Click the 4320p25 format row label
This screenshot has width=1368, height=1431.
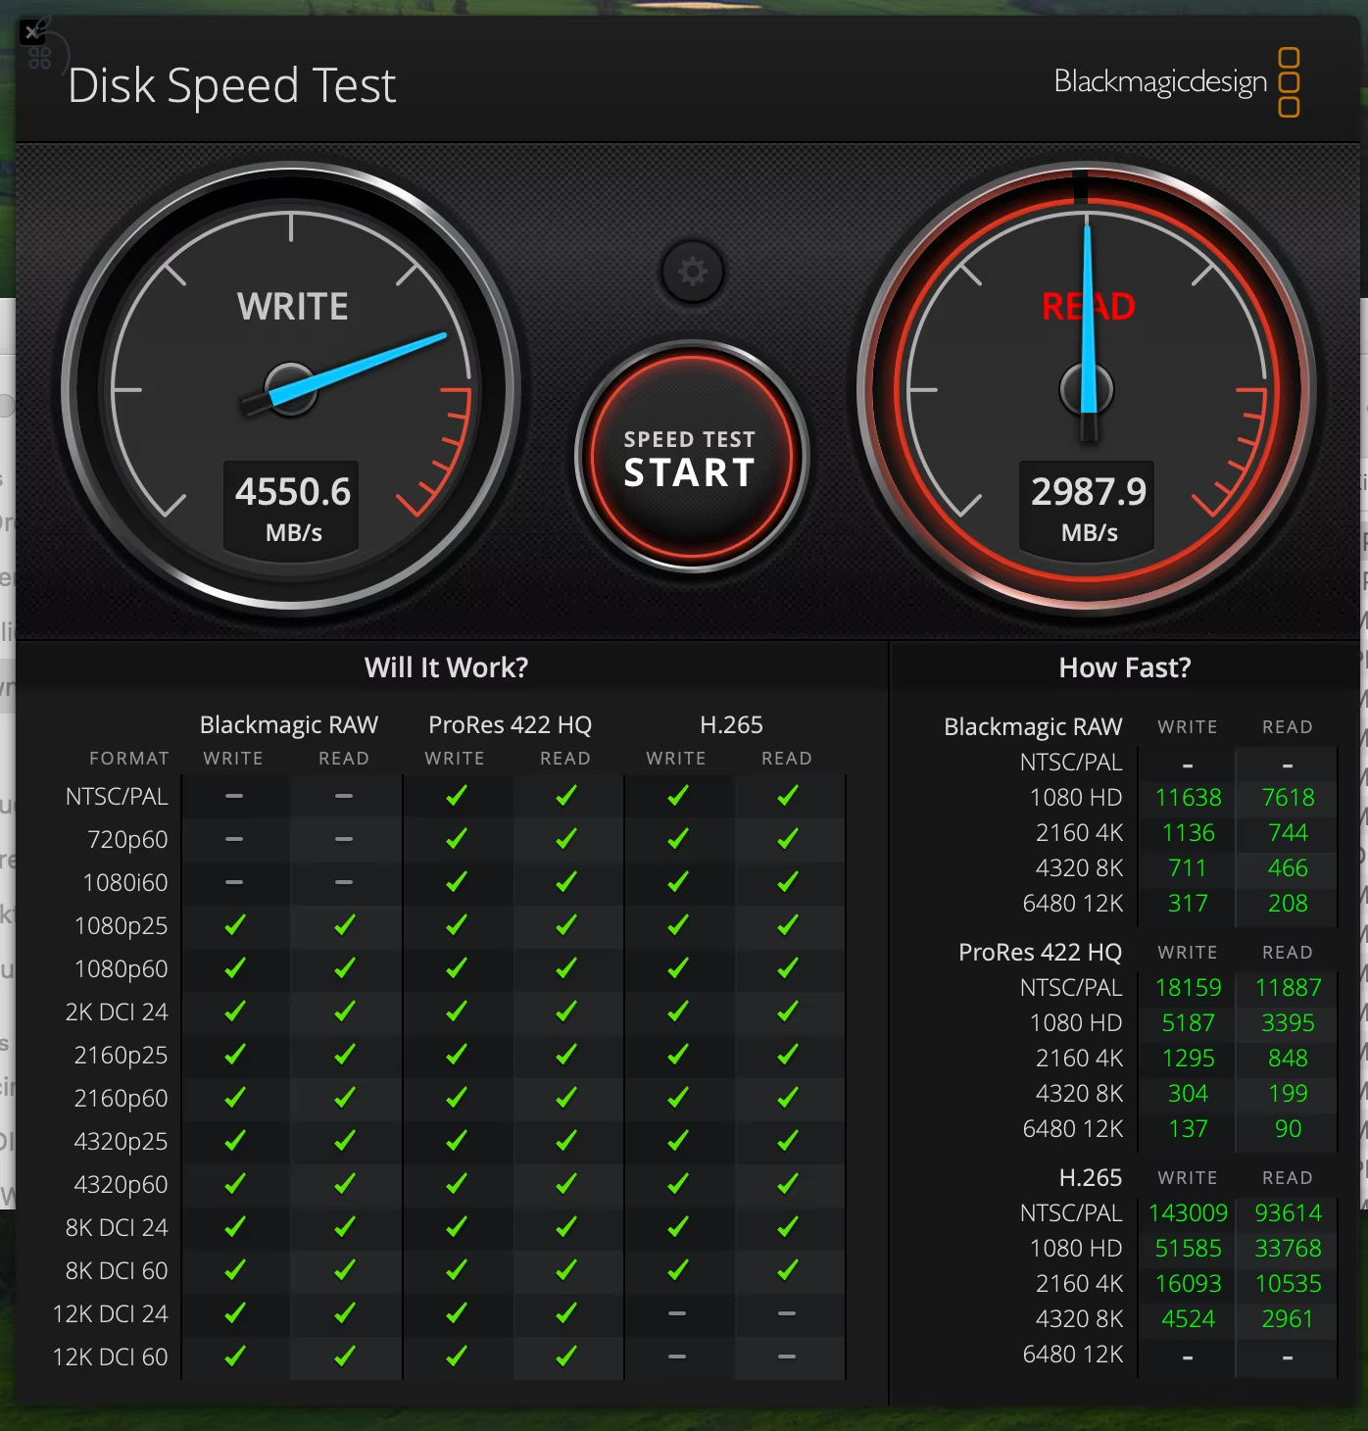[x=121, y=1142]
